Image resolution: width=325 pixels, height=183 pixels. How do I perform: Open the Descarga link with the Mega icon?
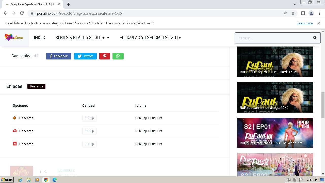tap(26, 131)
